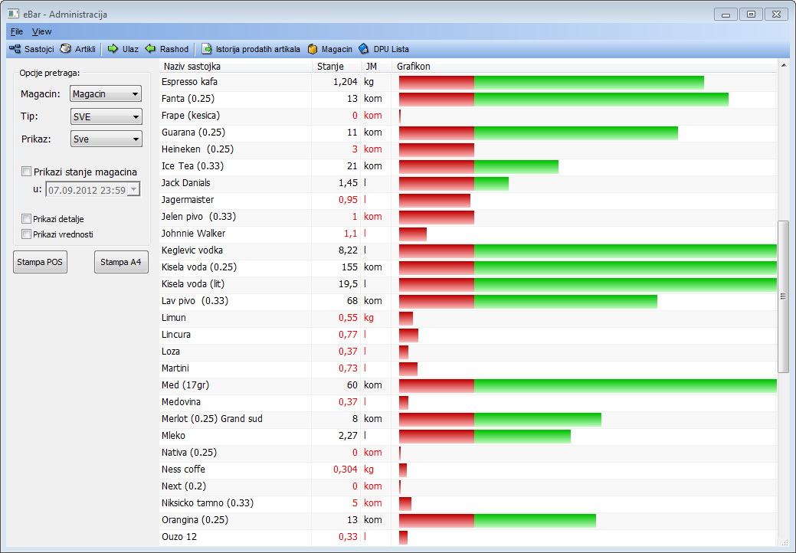This screenshot has height=553, width=796.
Task: Open Ulaz with the green arrow
Action: pyautogui.click(x=123, y=49)
